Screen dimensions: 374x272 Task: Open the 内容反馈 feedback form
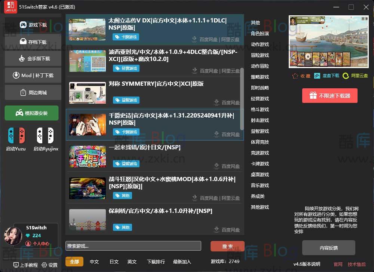pyautogui.click(x=329, y=248)
